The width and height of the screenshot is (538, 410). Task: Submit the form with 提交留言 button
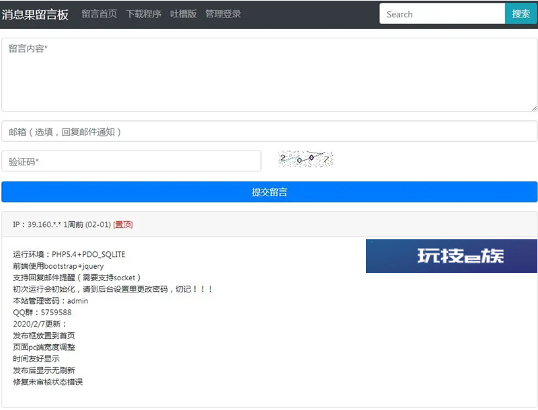tap(270, 192)
